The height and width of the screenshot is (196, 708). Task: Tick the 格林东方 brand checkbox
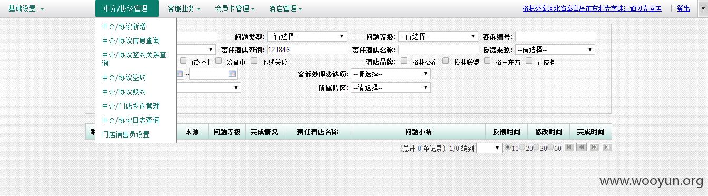[487, 61]
